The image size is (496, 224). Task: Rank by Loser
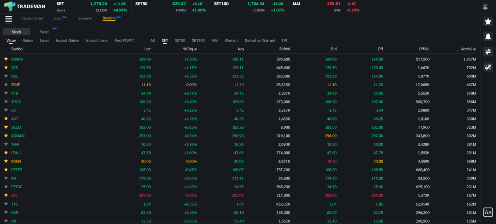[45, 41]
